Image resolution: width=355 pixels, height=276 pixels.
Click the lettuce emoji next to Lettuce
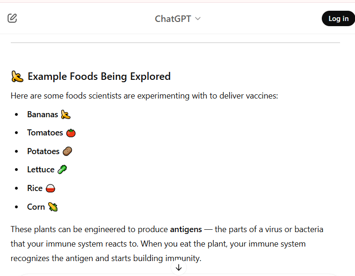pyautogui.click(x=62, y=170)
